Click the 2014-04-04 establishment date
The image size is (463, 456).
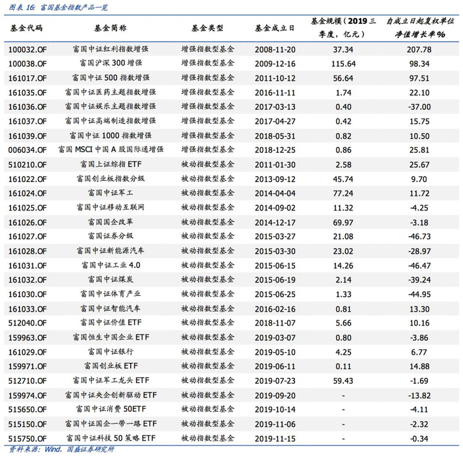coord(275,193)
